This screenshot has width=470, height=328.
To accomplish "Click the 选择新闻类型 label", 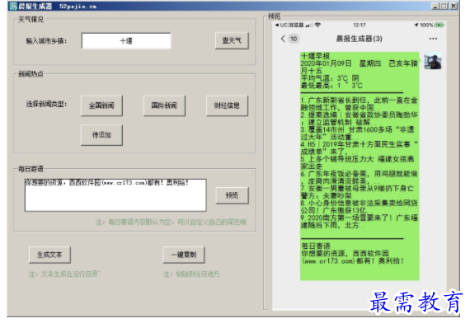I will point(46,104).
